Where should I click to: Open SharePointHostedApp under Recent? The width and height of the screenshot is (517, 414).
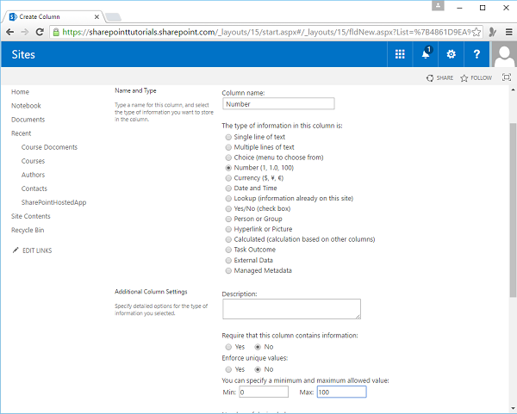(53, 202)
